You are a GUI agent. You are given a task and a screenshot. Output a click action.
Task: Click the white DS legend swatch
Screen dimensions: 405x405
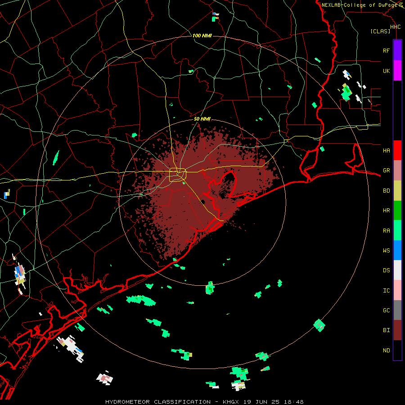[x=397, y=270]
